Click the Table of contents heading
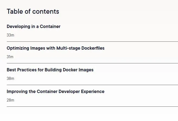The width and height of the screenshot is (178, 121). [x=33, y=12]
